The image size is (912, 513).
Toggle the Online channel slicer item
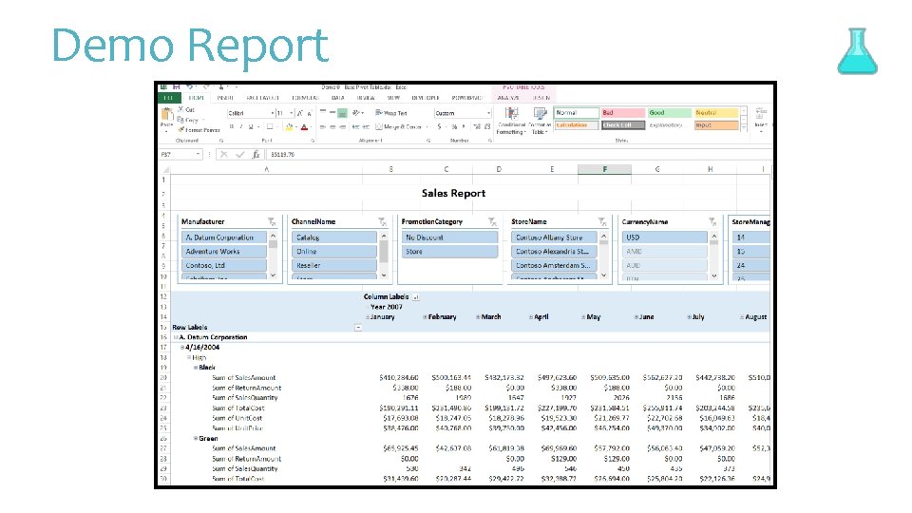click(x=334, y=251)
